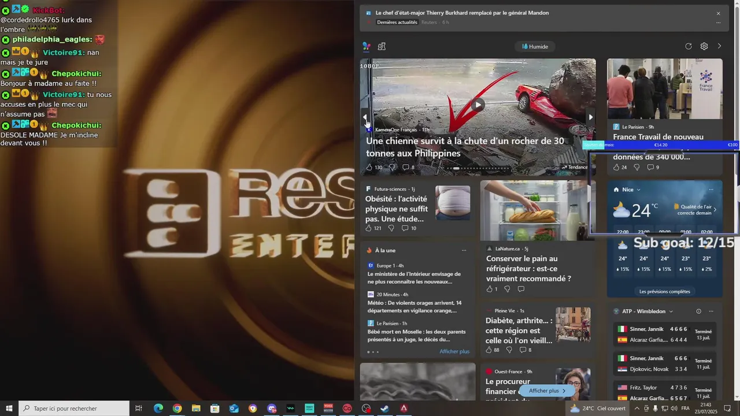Play the Philippines rock video
740x416 pixels.
pyautogui.click(x=478, y=105)
